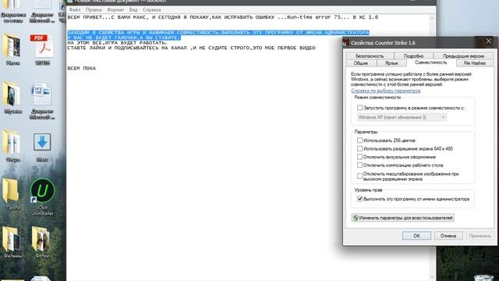
Task: Switch to the Общие tab
Action: pyautogui.click(x=361, y=63)
